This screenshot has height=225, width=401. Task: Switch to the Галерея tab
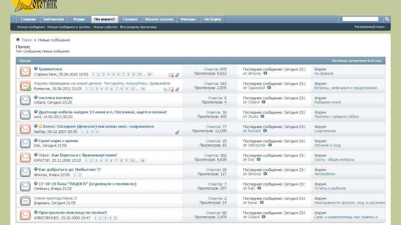point(129,19)
